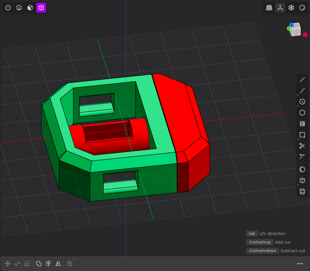Expand the Circle tool flyout options
This screenshot has width=310, height=271.
tap(298, 106)
